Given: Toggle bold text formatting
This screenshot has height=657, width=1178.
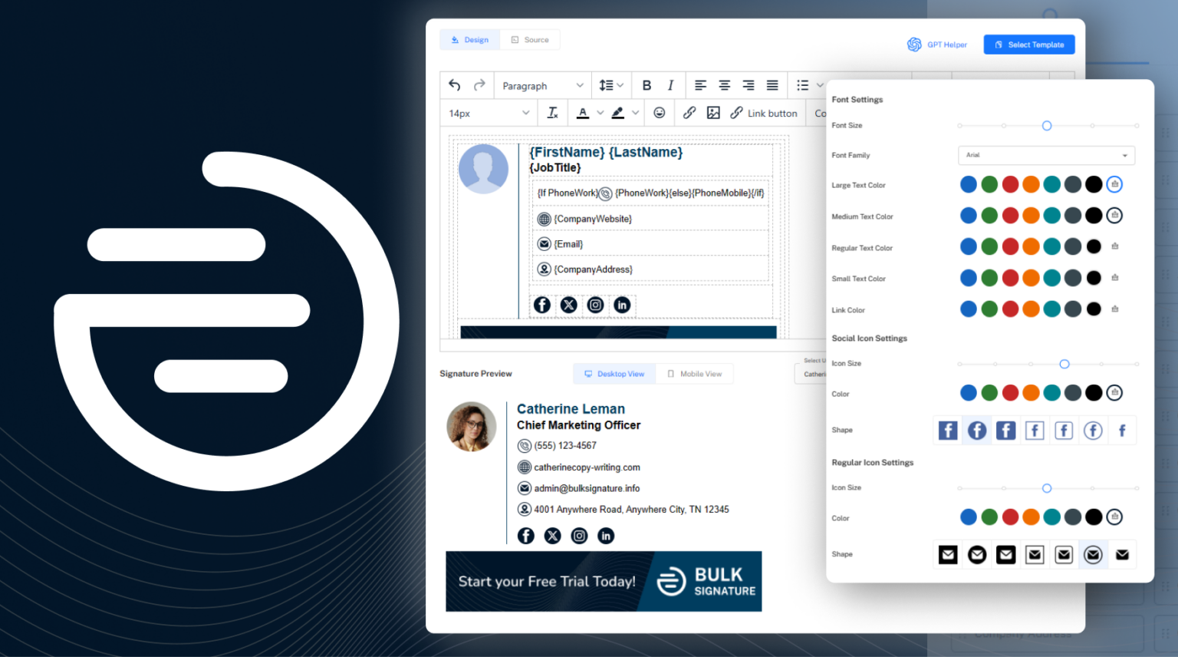Looking at the screenshot, I should pos(647,85).
